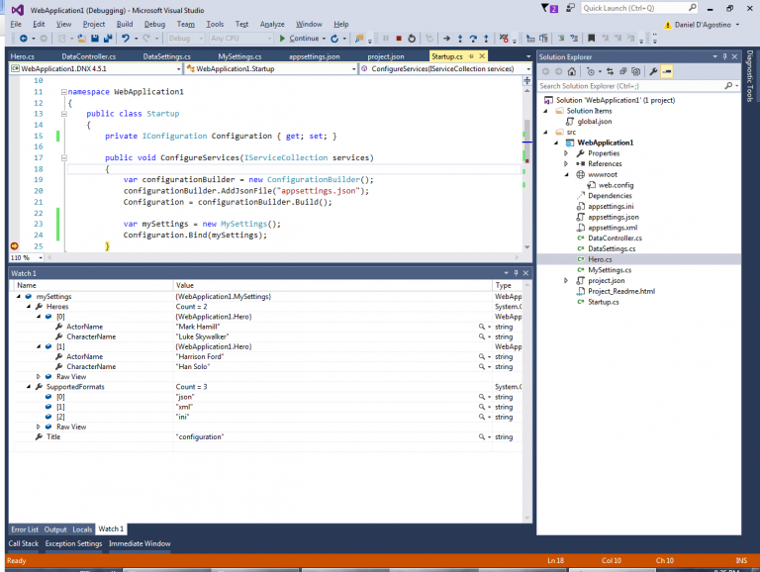
Task: Click Collapse All in Solution Explorer
Action: point(623,71)
